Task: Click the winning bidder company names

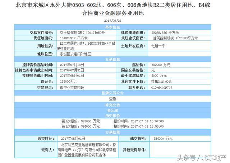Action: click(x=87, y=150)
